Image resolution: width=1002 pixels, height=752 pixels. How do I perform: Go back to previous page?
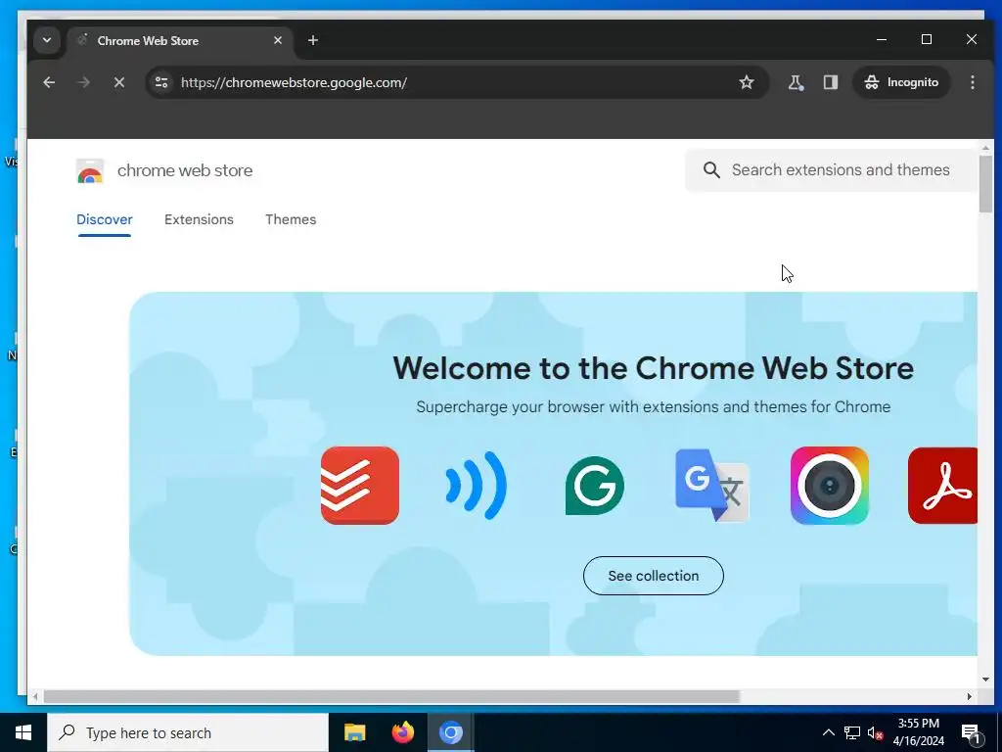[49, 82]
